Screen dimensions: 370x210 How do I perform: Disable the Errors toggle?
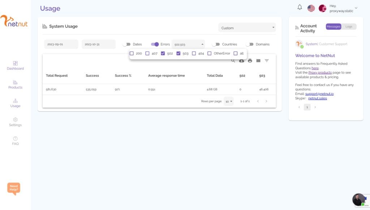point(155,44)
